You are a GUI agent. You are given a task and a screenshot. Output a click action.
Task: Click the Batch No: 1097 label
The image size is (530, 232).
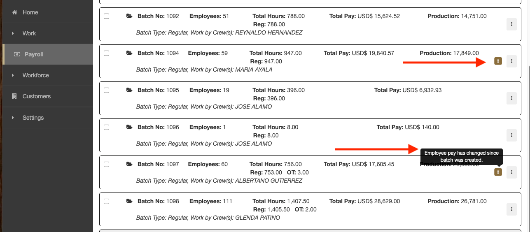[158, 164]
